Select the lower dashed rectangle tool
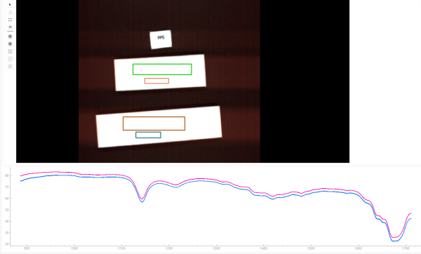The width and height of the screenshot is (421, 254). tap(10, 51)
